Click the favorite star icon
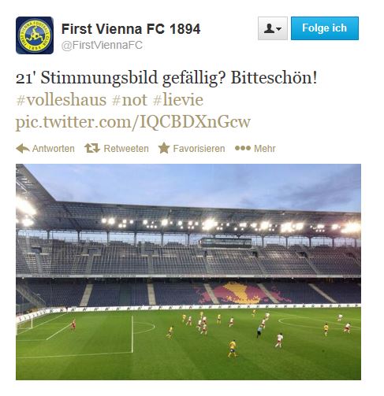Viewport: 384px width, 396px height. pyautogui.click(x=164, y=148)
